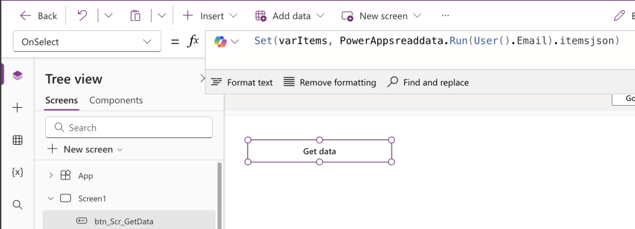Expand the App node in tree
Screen dimensions: 635x229
click(51, 175)
